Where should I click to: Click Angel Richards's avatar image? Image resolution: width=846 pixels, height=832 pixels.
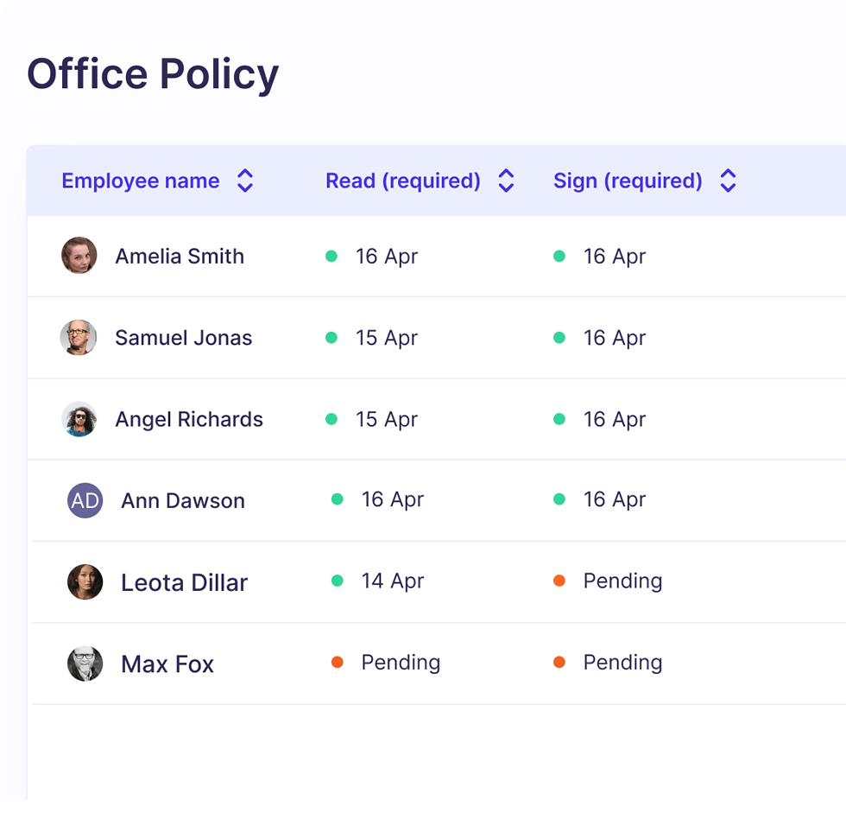click(79, 419)
